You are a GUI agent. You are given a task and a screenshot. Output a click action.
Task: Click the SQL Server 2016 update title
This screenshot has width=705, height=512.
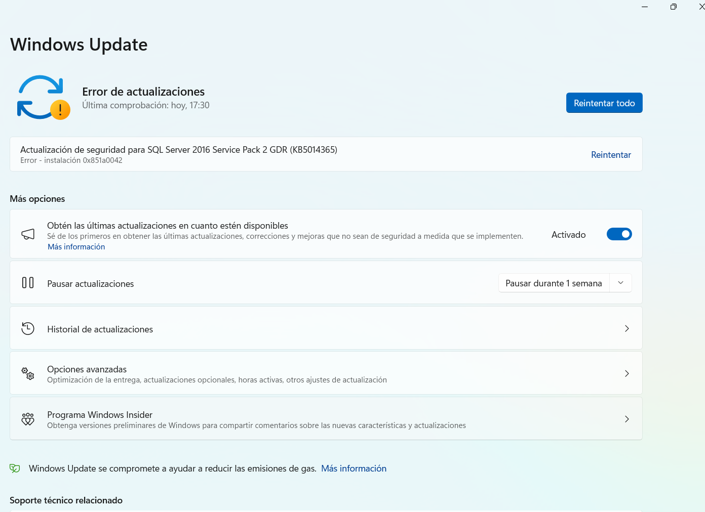point(179,150)
